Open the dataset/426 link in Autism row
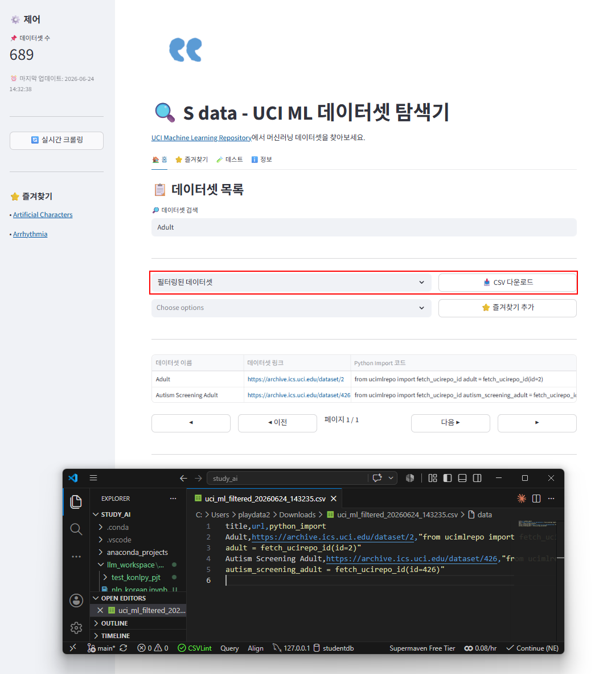Image resolution: width=599 pixels, height=674 pixels. 298,395
